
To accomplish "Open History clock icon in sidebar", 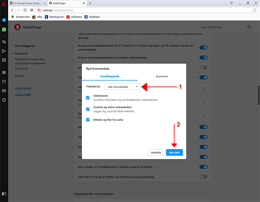I will coord(4,100).
